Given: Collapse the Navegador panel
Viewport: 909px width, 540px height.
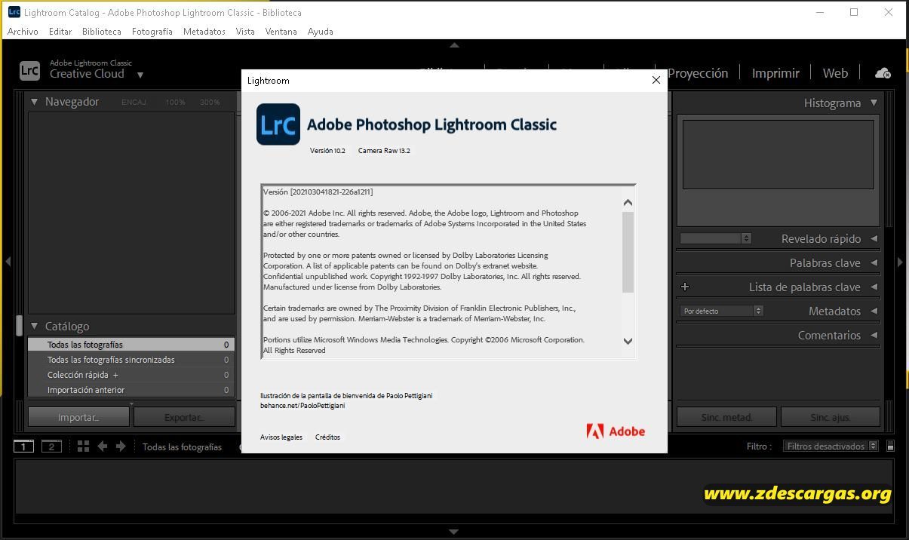Looking at the screenshot, I should [34, 102].
